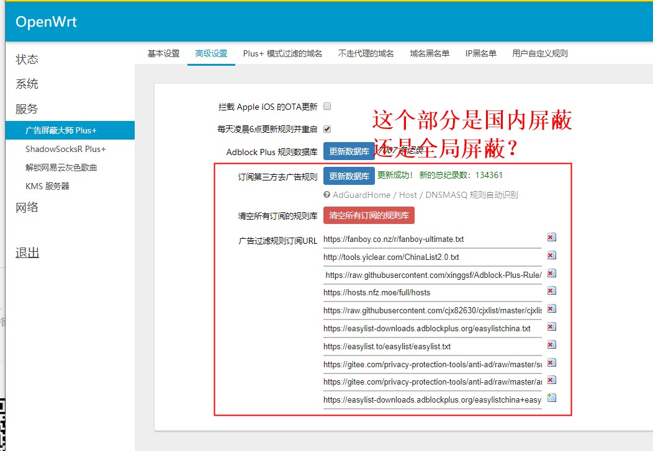The width and height of the screenshot is (653, 451).
Task: Switch to the 基本设置 tab
Action: click(163, 54)
